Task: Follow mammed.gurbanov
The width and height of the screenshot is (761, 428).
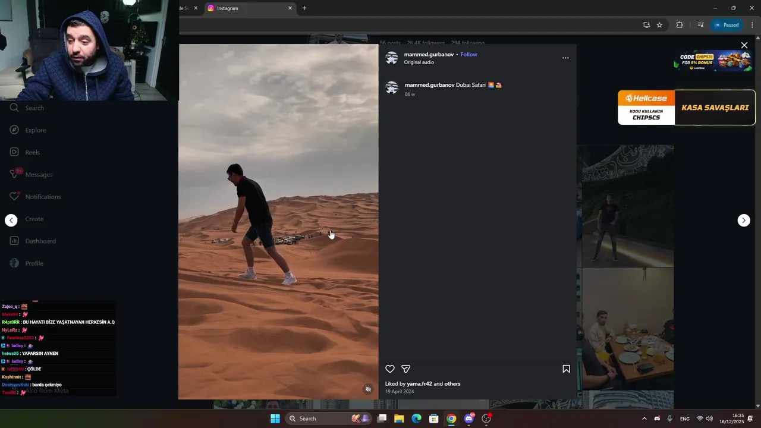Action: tap(468, 54)
